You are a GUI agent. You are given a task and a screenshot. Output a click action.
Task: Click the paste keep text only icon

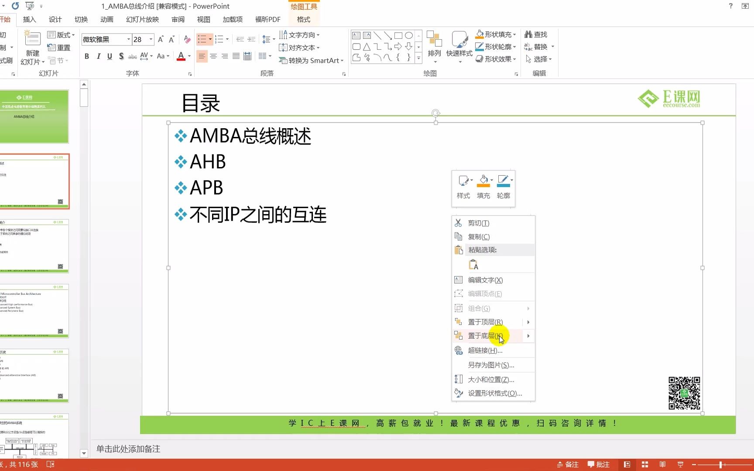[x=473, y=265]
